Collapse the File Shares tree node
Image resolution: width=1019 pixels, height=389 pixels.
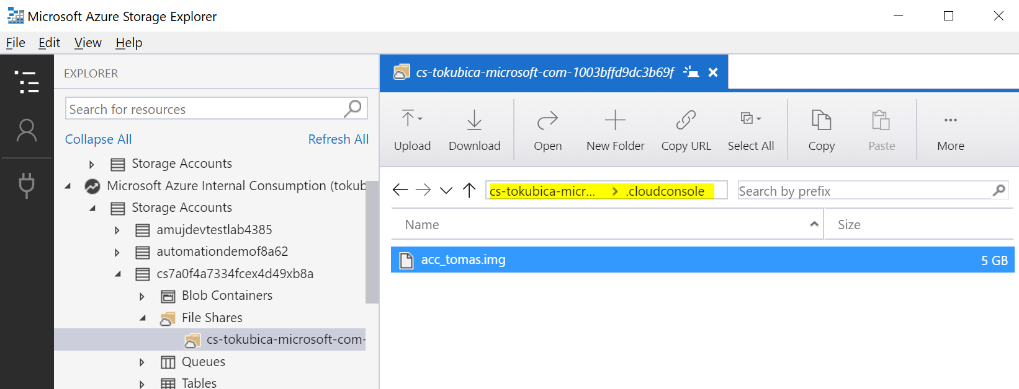[x=143, y=318]
